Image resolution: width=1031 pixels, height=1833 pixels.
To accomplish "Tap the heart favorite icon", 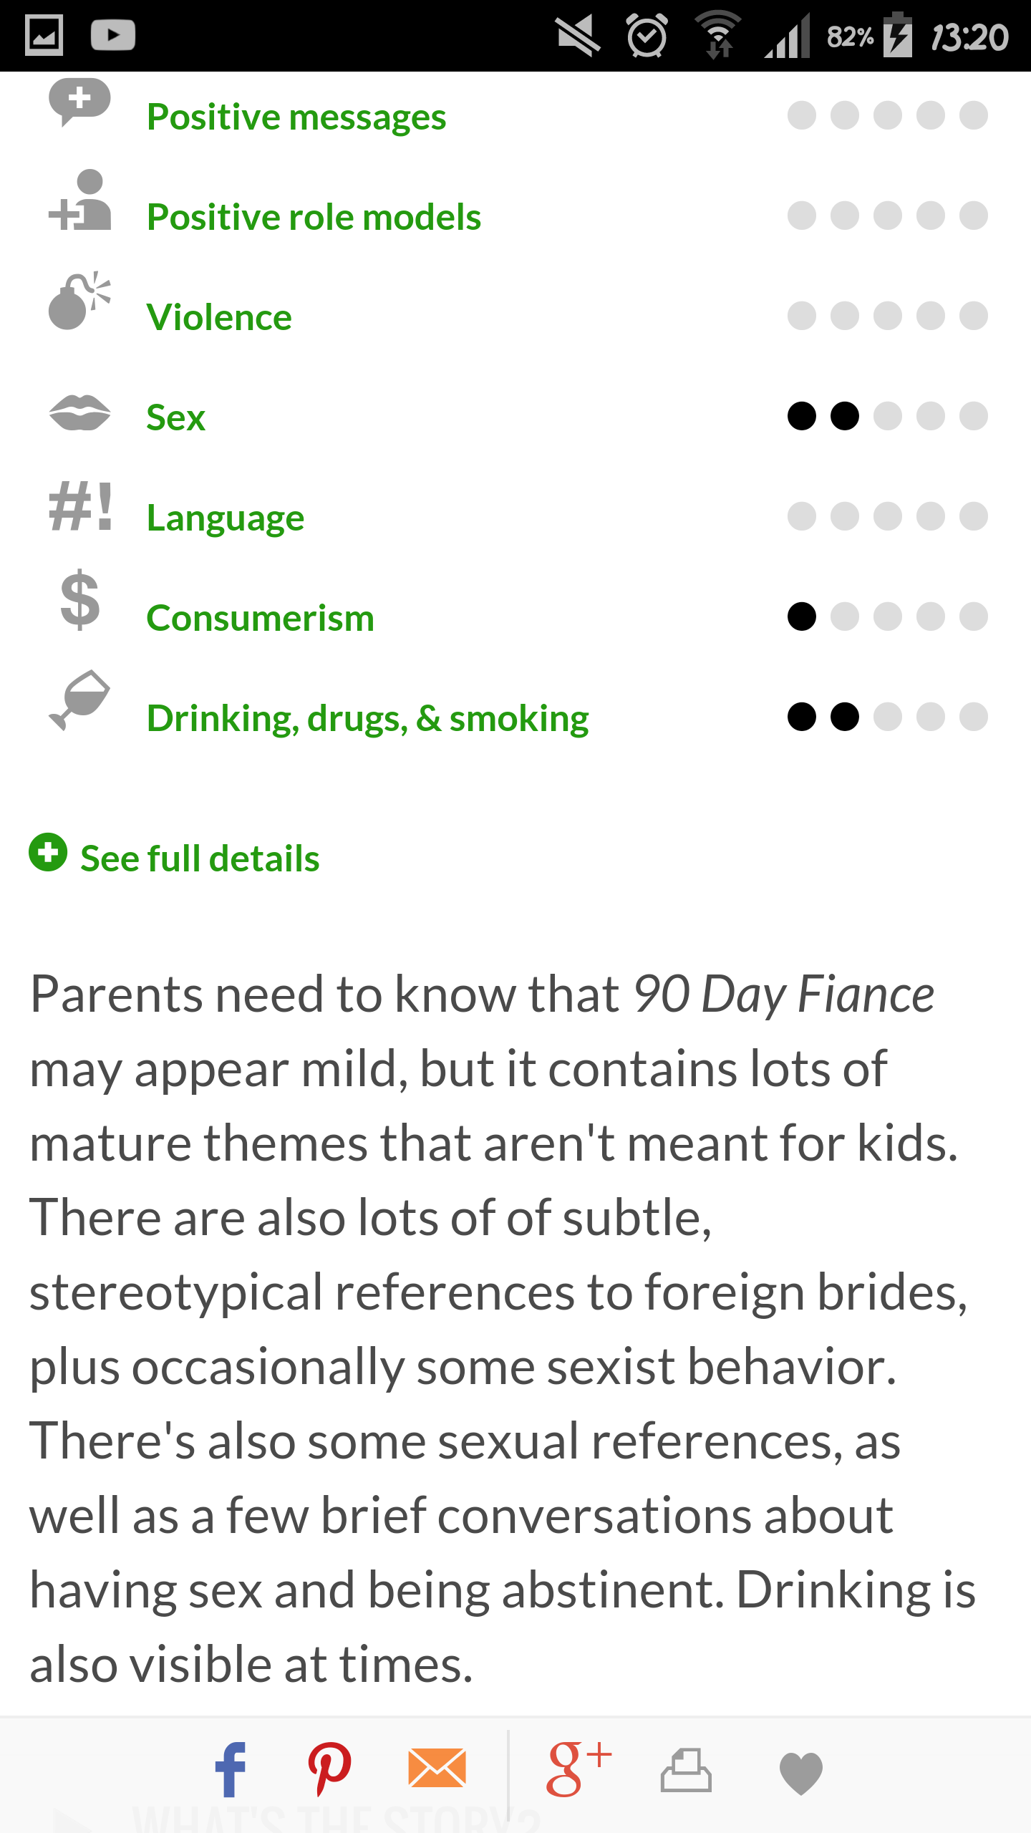I will tap(800, 1773).
